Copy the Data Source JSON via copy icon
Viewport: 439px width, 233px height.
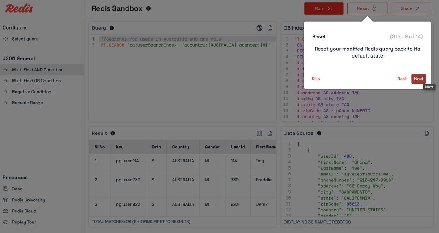click(x=427, y=133)
